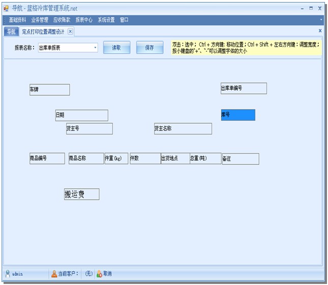This screenshot has width=328, height=285.
Task: Maximize the application window
Action: 311,8
